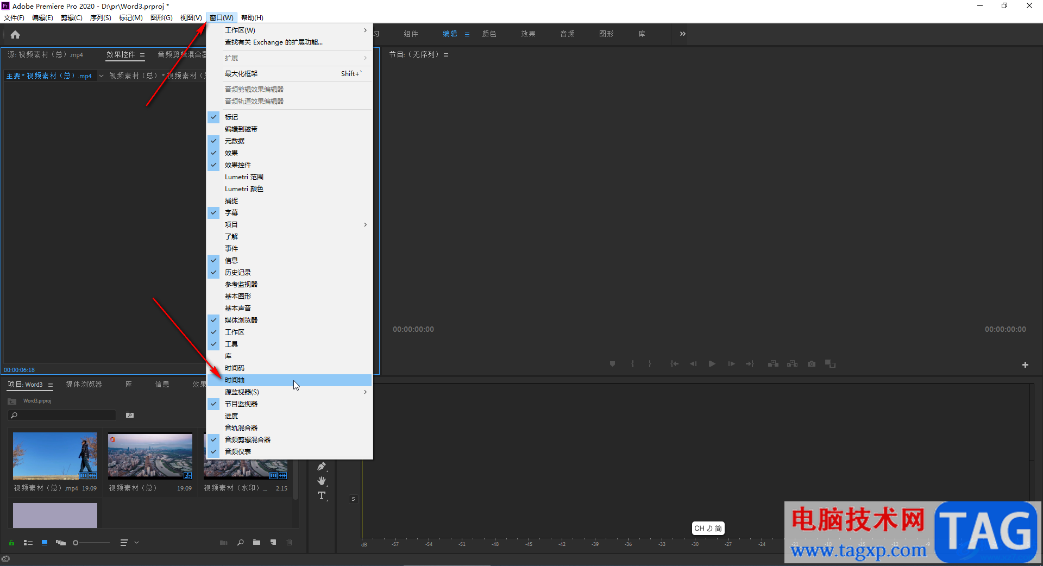Viewport: 1043px width, 566px height.
Task: Search in project panel search field
Action: pos(62,415)
